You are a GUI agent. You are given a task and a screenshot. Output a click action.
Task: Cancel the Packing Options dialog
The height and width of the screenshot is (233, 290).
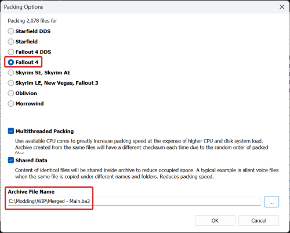tap(259, 220)
